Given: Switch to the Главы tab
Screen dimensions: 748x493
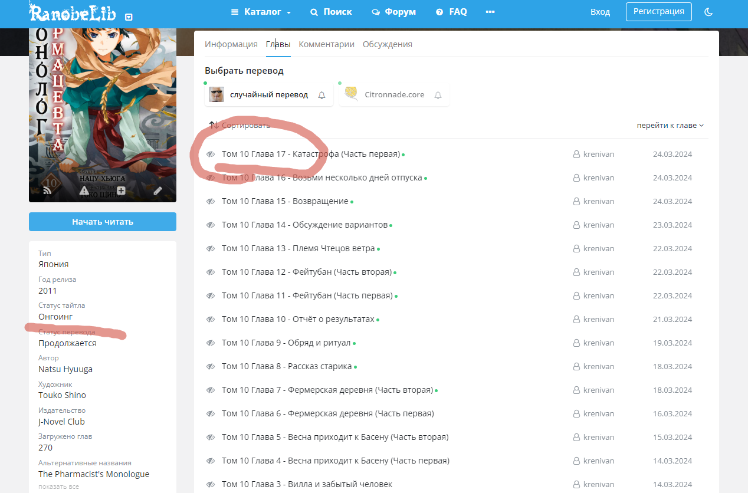Looking at the screenshot, I should (278, 44).
